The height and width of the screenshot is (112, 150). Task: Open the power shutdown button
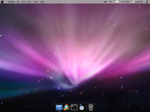(147, 2)
